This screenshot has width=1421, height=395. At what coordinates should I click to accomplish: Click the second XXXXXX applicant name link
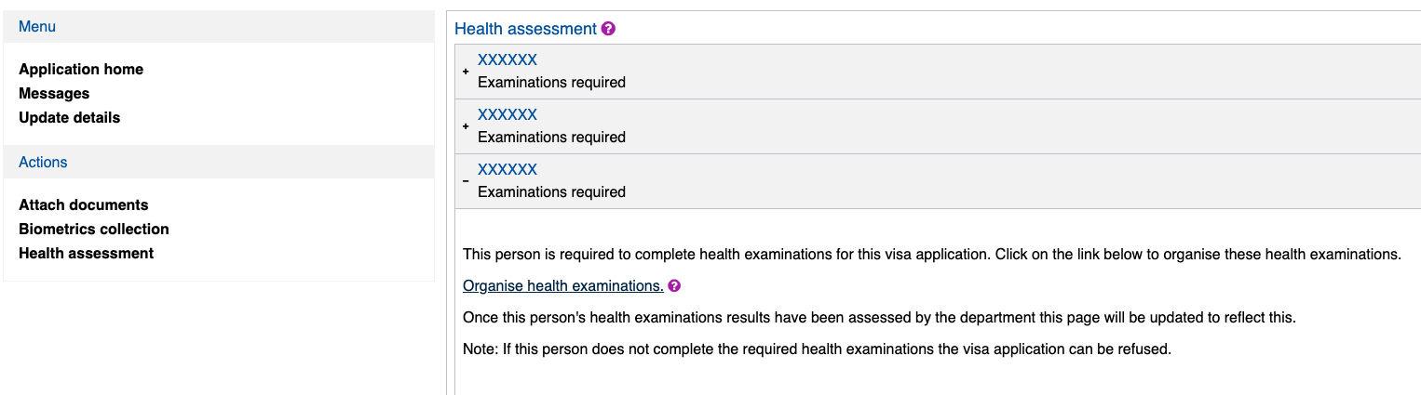507,115
